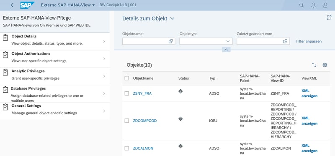335x156 pixels.
Task: Click the ViewXML column header
Action: point(309,78)
